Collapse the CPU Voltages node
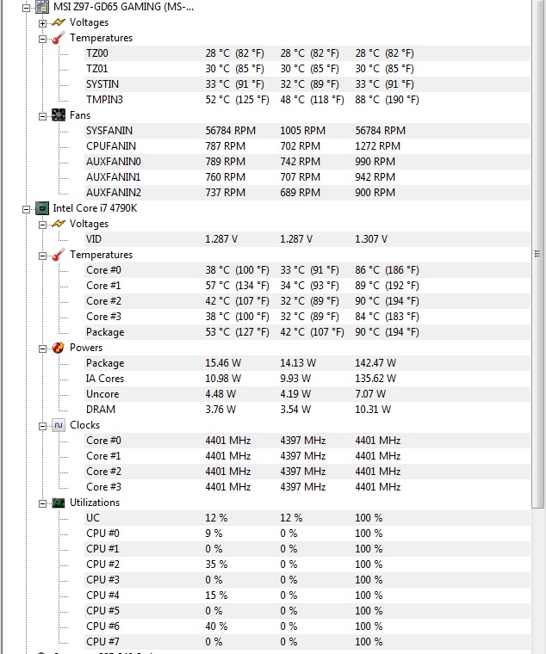 click(x=42, y=225)
